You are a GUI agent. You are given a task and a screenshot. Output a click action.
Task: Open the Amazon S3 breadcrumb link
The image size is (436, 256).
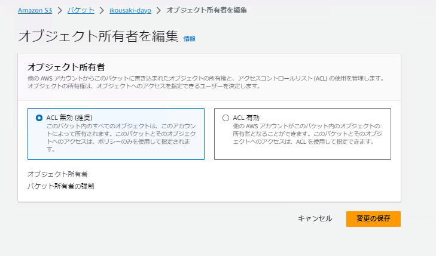35,11
